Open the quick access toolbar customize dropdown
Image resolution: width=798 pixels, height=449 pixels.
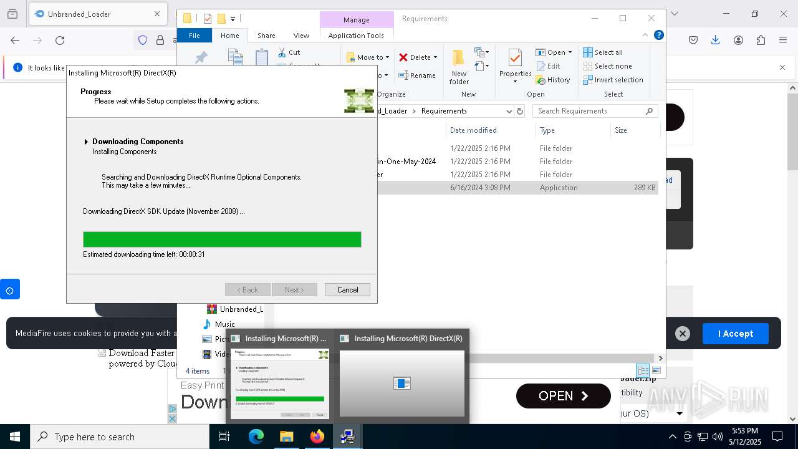click(233, 19)
